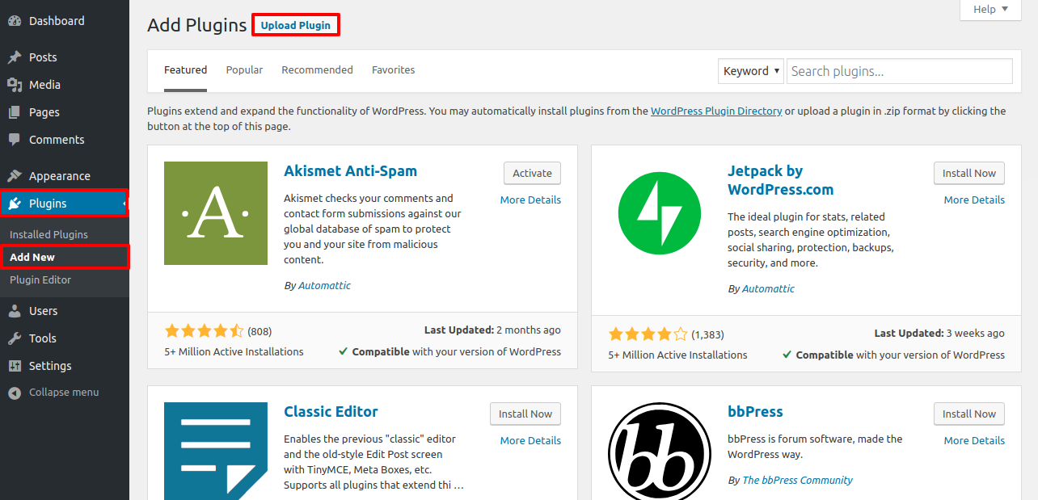
Task: Click the Appearance paintbrush icon
Action: (15, 176)
